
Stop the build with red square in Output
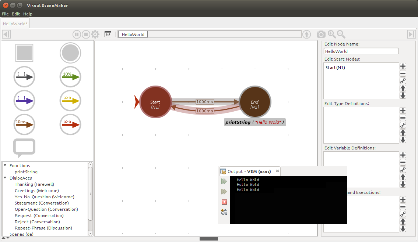coord(224,202)
